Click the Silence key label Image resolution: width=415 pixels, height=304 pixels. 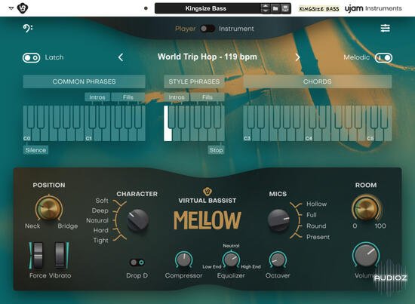[35, 150]
